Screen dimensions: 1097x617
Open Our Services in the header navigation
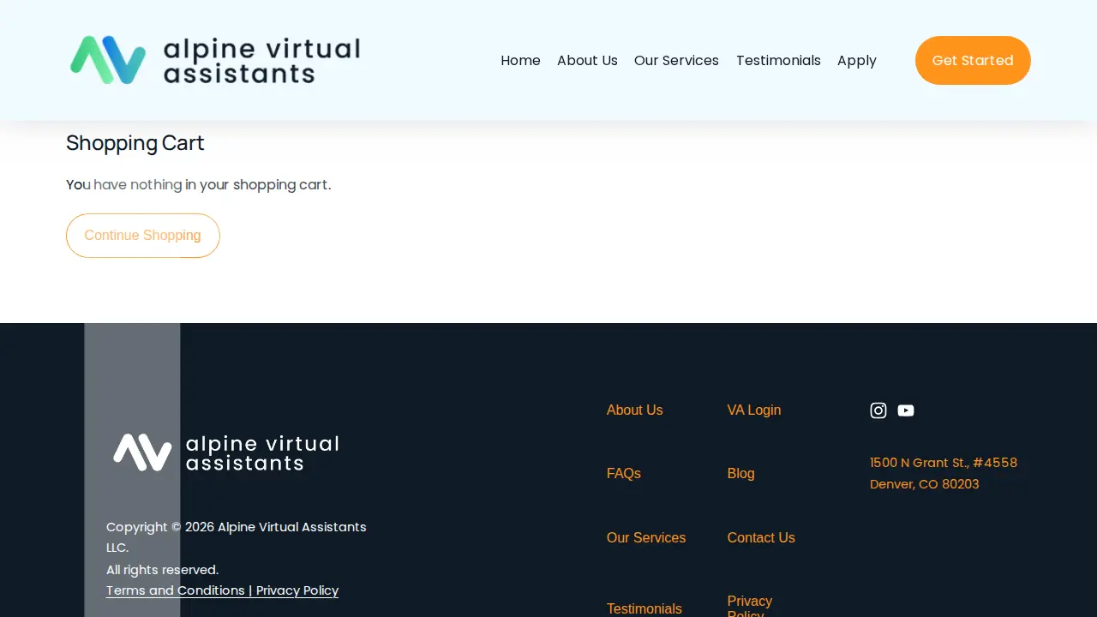(x=676, y=60)
